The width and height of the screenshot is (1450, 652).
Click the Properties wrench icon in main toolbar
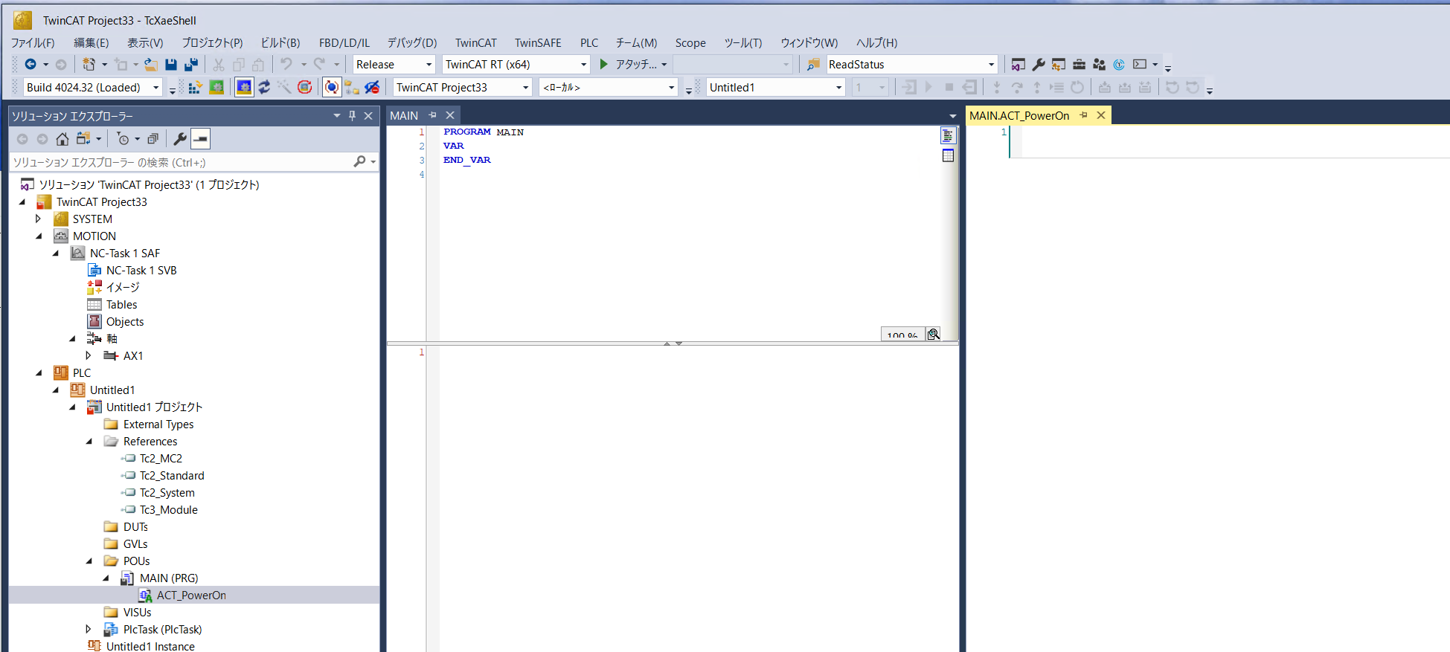pos(1039,65)
